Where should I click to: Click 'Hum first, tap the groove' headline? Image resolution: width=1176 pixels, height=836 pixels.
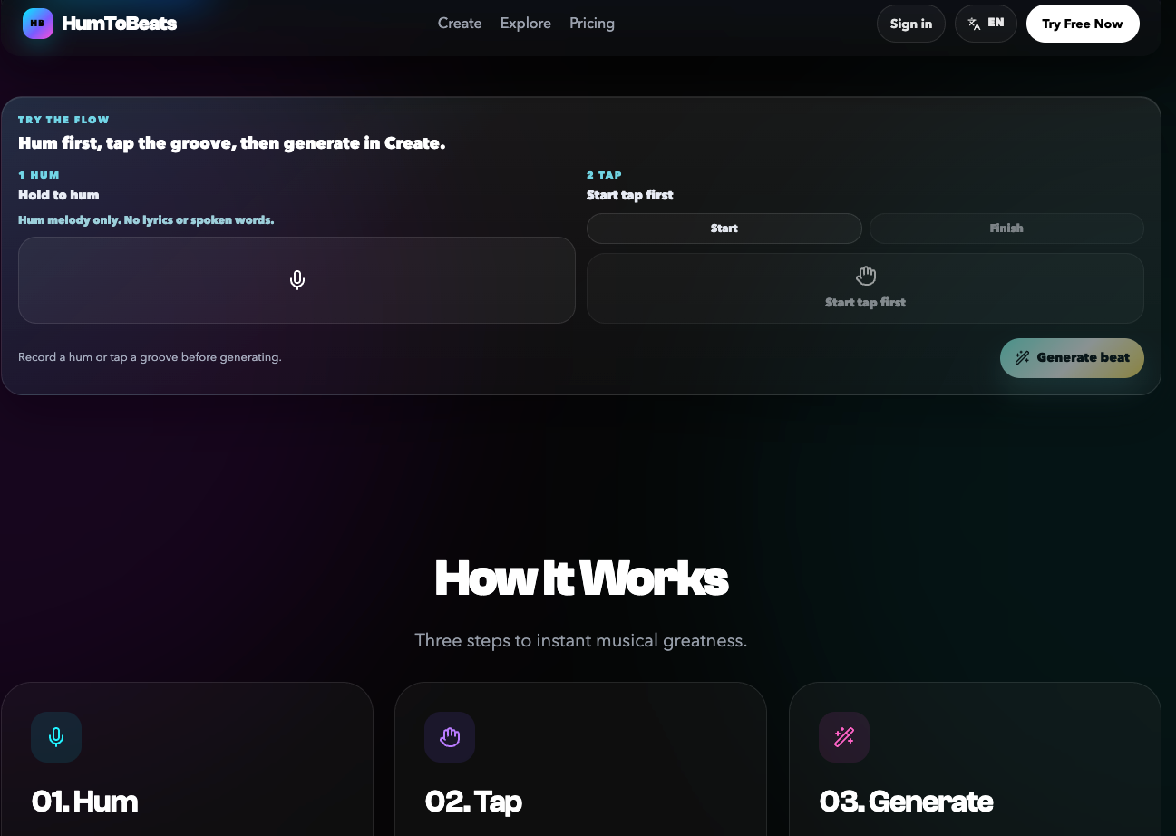(x=232, y=143)
